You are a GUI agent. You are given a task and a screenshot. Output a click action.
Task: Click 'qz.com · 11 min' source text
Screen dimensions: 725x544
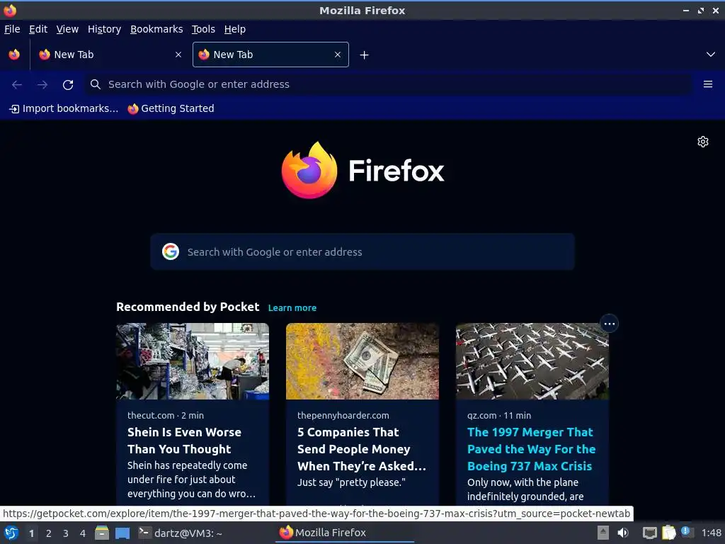(499, 415)
